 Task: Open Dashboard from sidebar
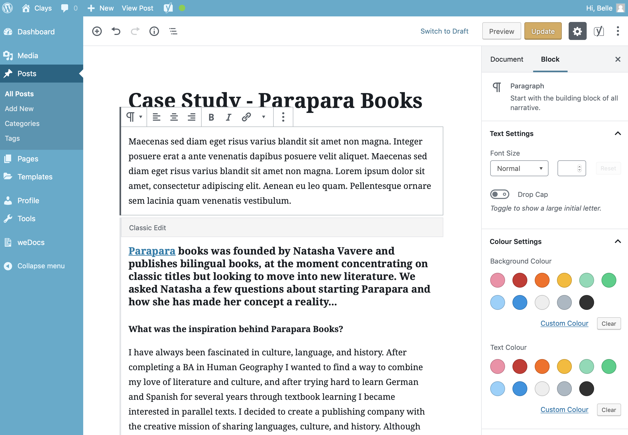42,31
